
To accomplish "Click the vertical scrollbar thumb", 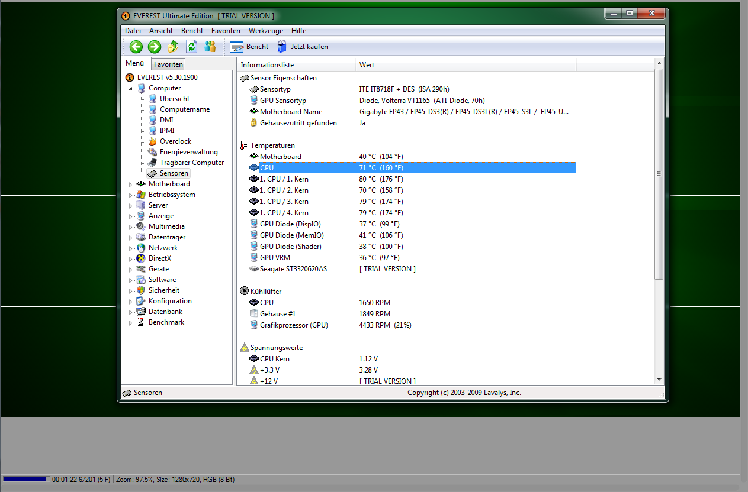I will (x=659, y=173).
